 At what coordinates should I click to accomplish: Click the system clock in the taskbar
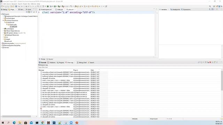coord(219,123)
